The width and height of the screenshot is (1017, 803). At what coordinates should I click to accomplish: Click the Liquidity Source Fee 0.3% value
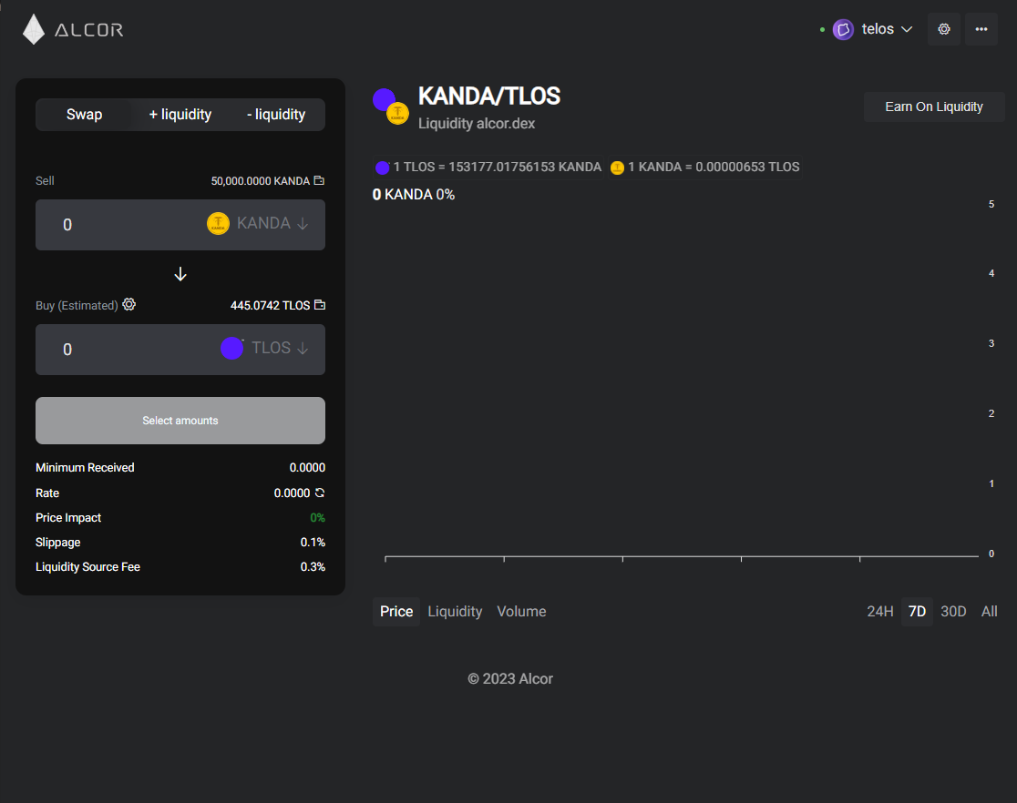point(313,567)
